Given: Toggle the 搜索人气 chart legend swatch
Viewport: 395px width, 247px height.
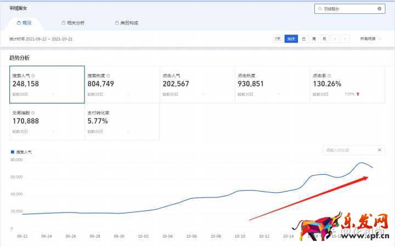Looking at the screenshot, I should (x=13, y=152).
